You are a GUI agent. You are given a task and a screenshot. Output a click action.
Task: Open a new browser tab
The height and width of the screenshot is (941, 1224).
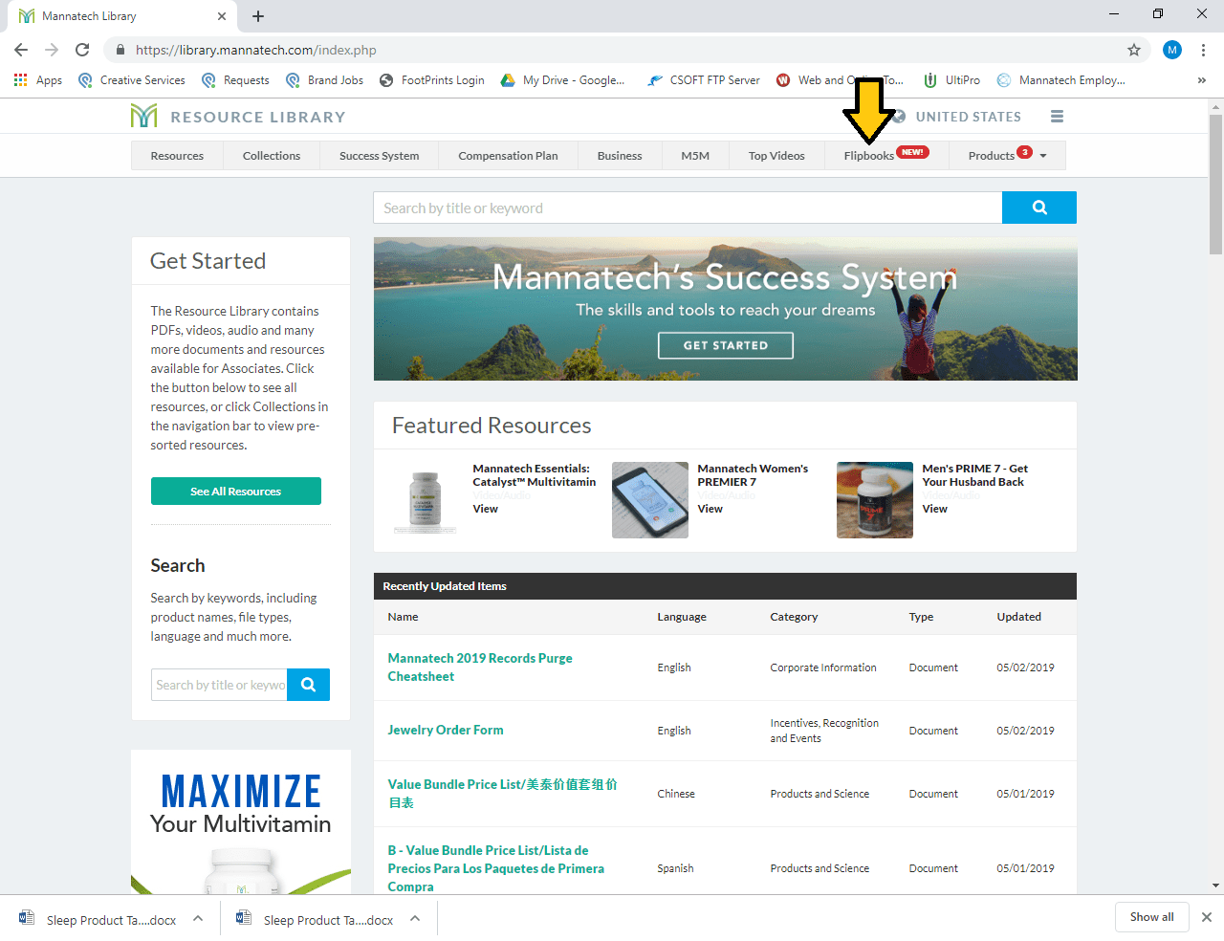tap(258, 16)
